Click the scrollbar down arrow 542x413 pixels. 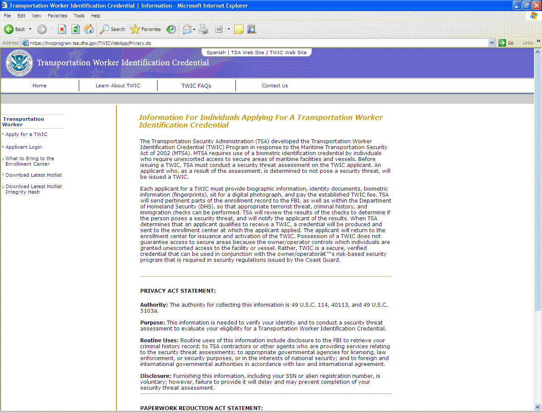point(538,407)
